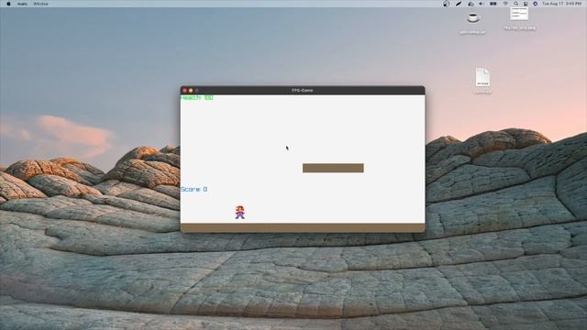Viewport: 587px width, 330px height.
Task: Click the date and time in menu bar
Action: 561,4
